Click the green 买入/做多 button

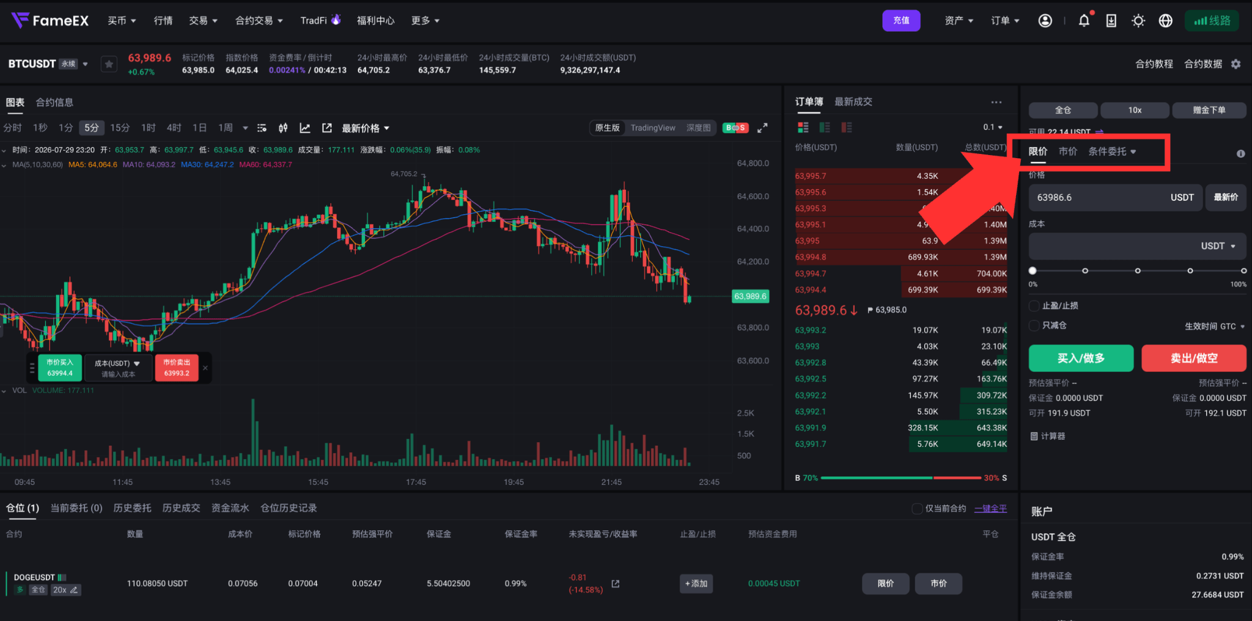pyautogui.click(x=1081, y=358)
